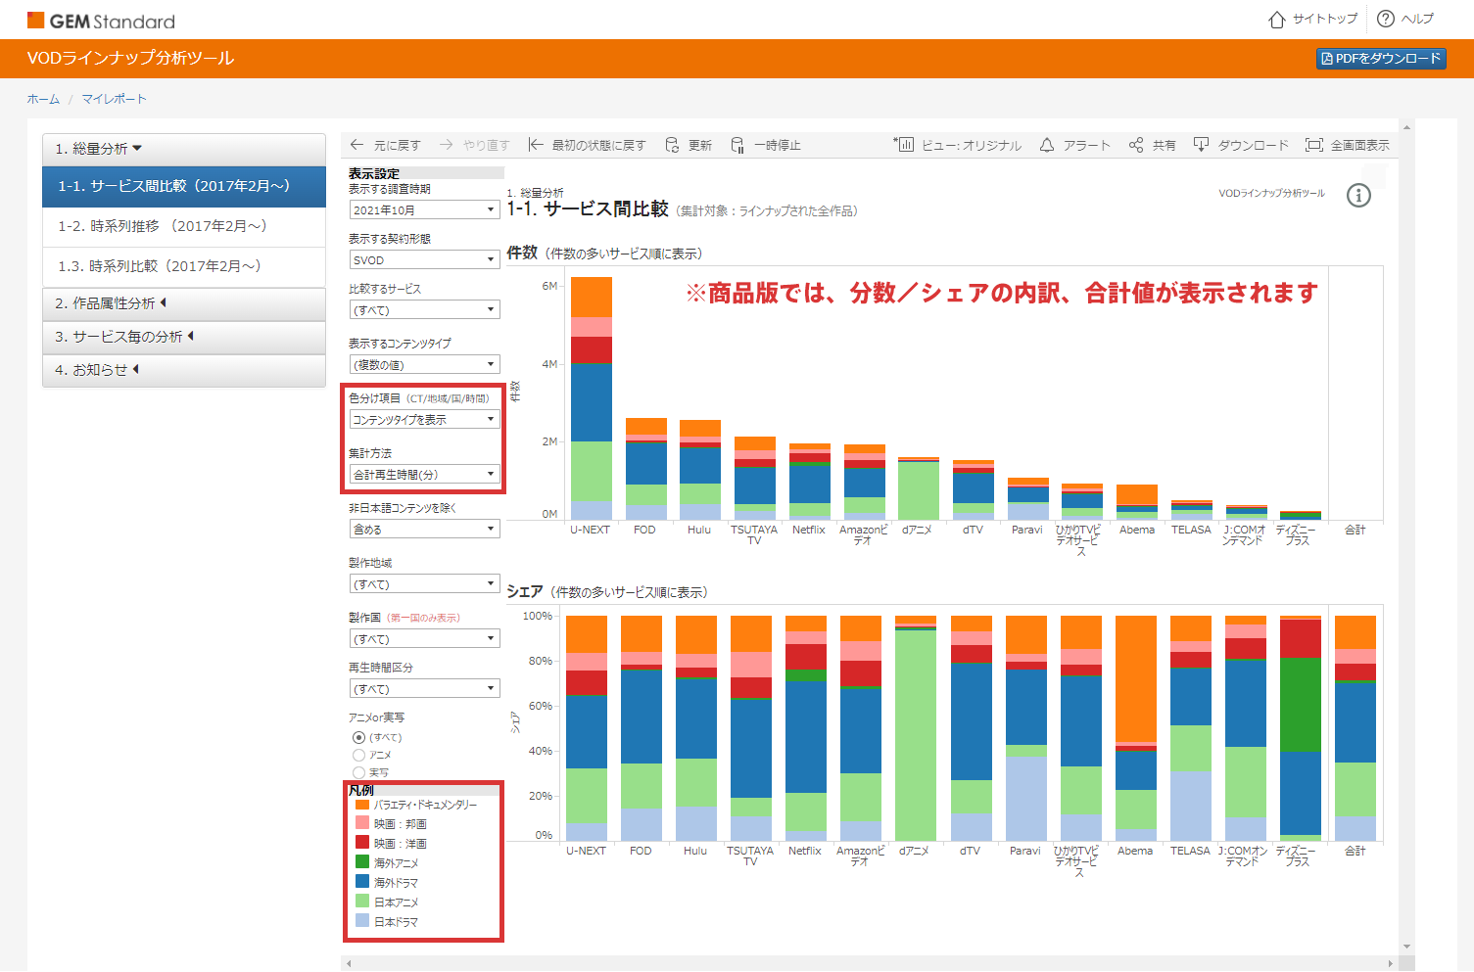Open the help question mark icon
The height and width of the screenshot is (972, 1474).
coord(1385,19)
